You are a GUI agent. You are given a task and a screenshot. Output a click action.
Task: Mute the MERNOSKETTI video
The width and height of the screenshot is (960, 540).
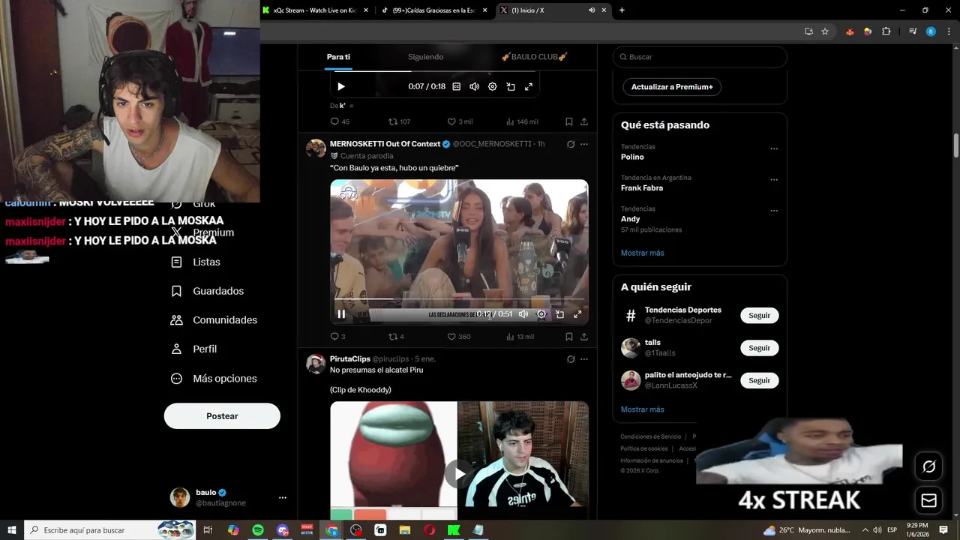[x=523, y=314]
